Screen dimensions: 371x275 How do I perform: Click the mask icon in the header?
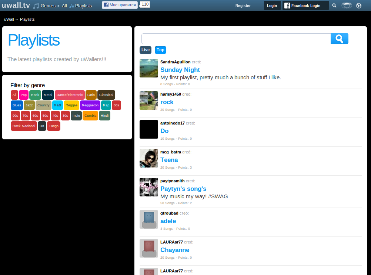pos(347,6)
